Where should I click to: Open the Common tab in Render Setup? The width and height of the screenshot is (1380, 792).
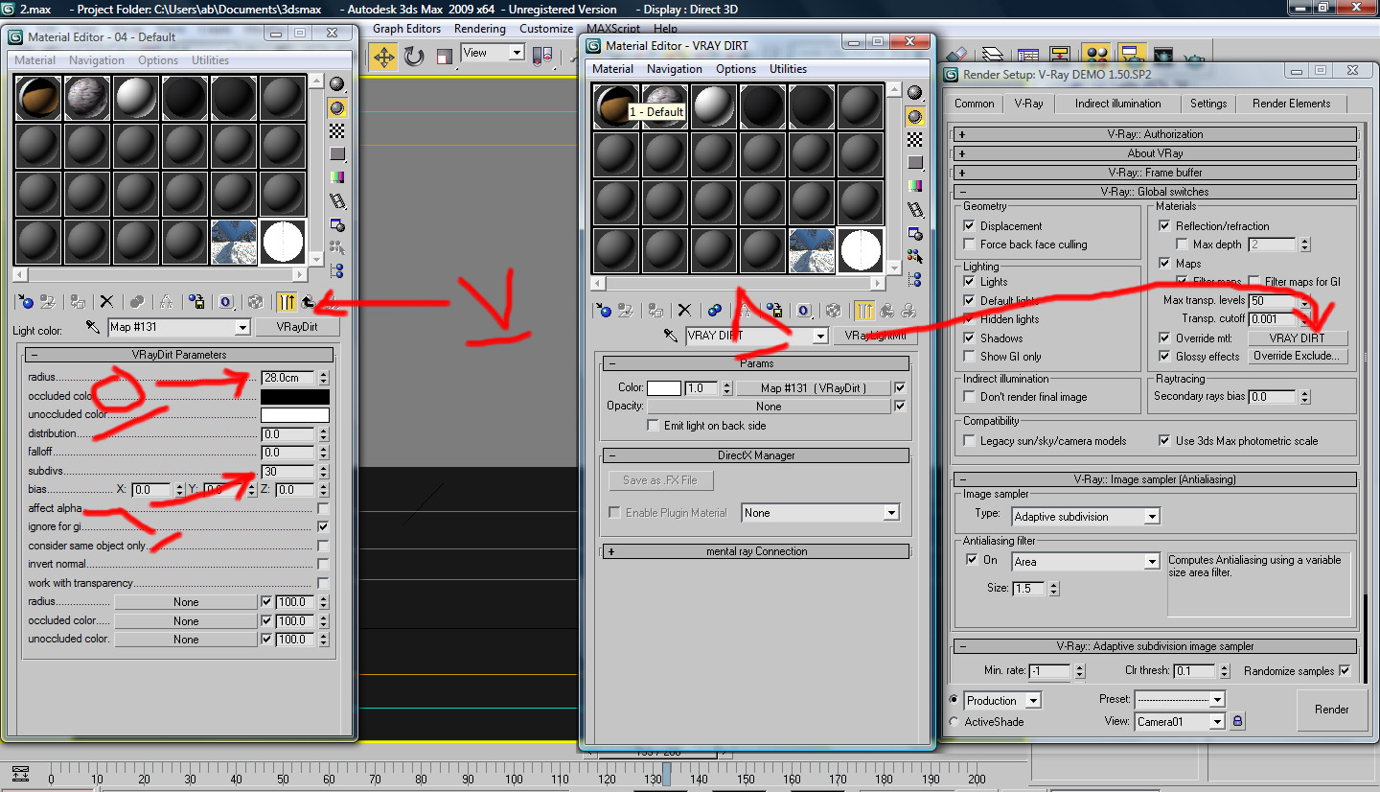974,104
